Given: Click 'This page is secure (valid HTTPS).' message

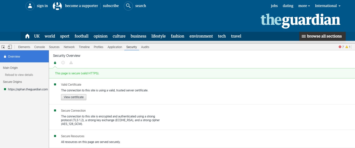Looking at the screenshot, I should 77,73.
